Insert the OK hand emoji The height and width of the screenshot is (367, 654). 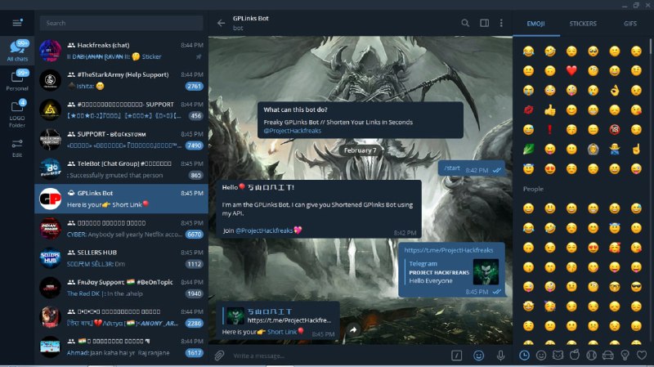615,90
